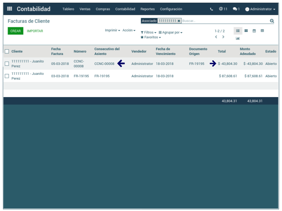282x211 pixels.
Task: Open the apps grid menu icon
Action: pyautogui.click(x=9, y=9)
